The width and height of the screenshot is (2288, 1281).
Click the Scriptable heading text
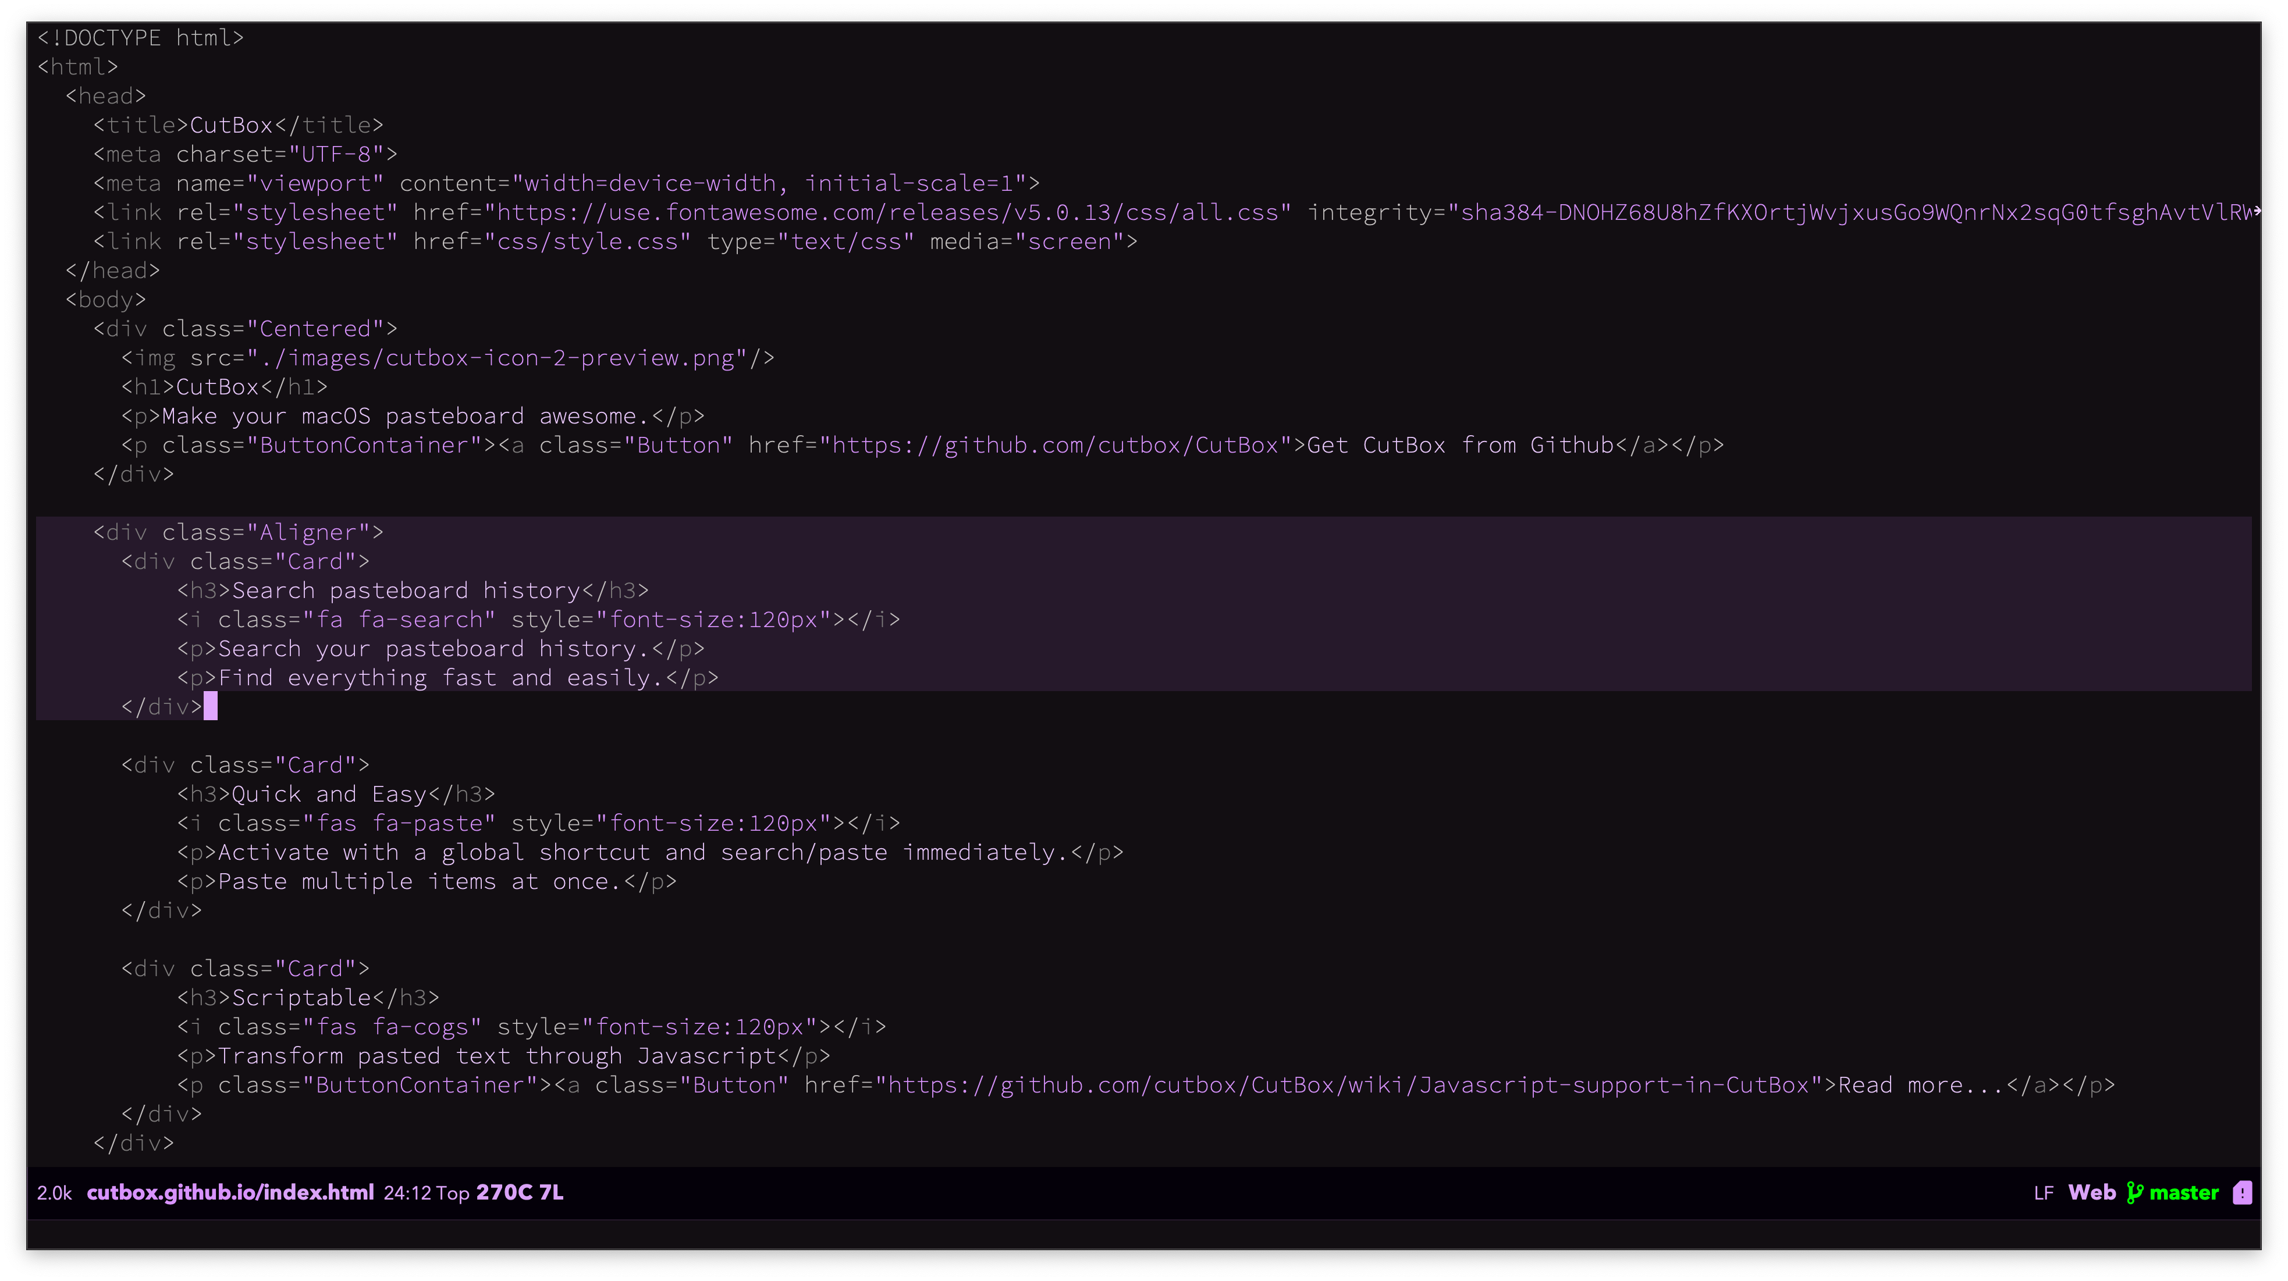click(x=301, y=998)
